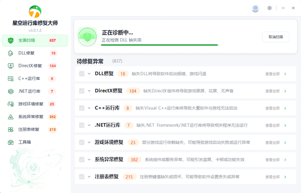
Task: Click the DLL修复 puzzle icon in sidebar
Action: click(x=11, y=53)
